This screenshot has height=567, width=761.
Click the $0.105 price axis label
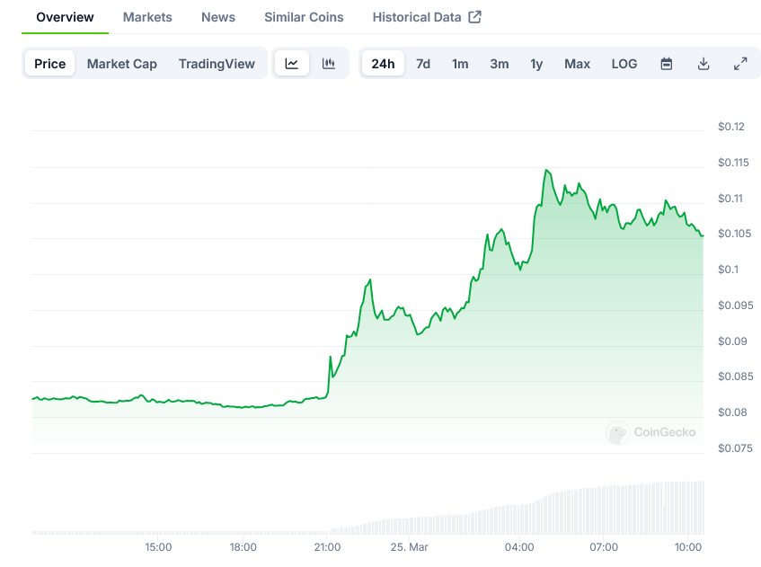[734, 234]
